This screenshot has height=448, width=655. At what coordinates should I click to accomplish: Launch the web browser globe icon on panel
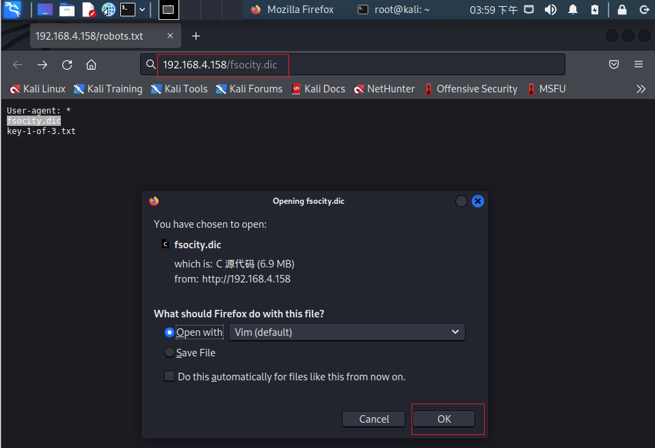(x=107, y=10)
